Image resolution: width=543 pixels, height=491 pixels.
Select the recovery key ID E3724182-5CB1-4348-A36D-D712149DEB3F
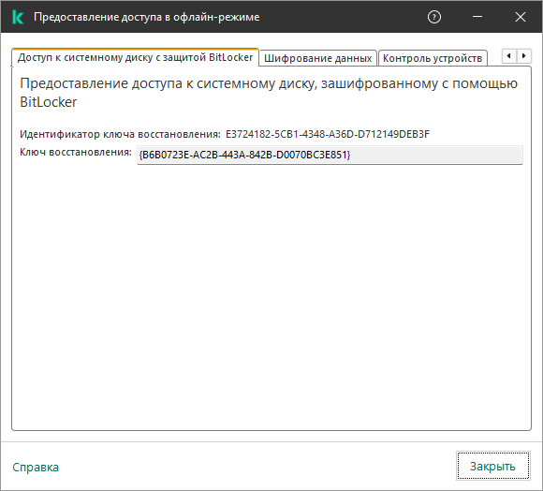click(x=328, y=134)
